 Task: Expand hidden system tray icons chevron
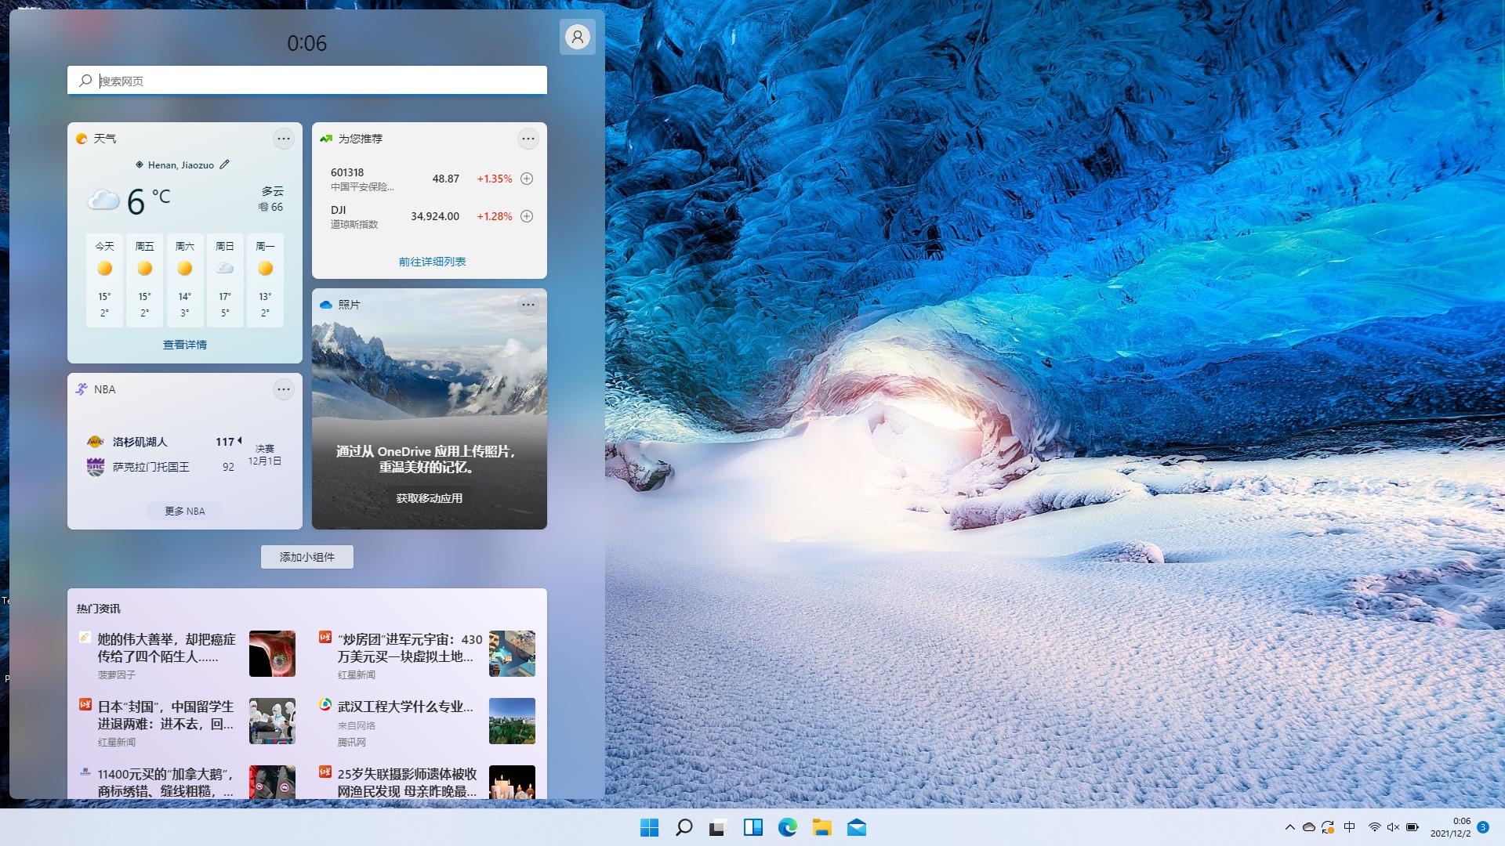click(x=1289, y=827)
